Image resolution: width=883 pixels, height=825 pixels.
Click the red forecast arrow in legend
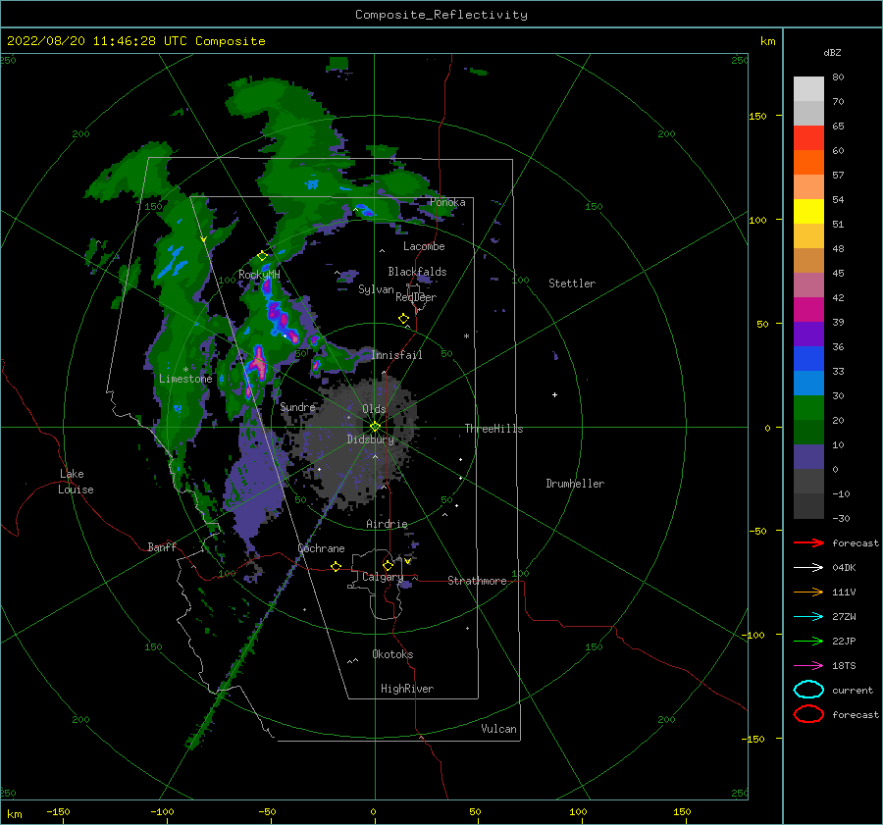pyautogui.click(x=808, y=542)
